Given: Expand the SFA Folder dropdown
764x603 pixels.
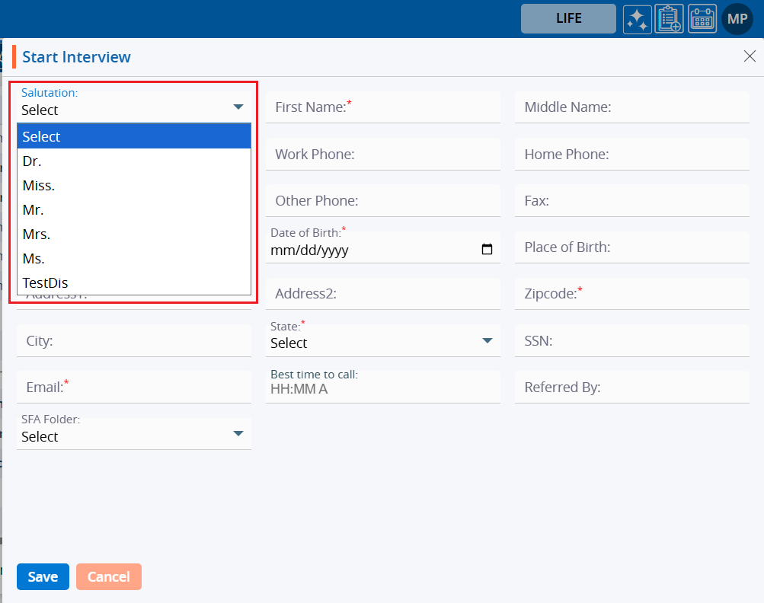Looking at the screenshot, I should [x=238, y=434].
